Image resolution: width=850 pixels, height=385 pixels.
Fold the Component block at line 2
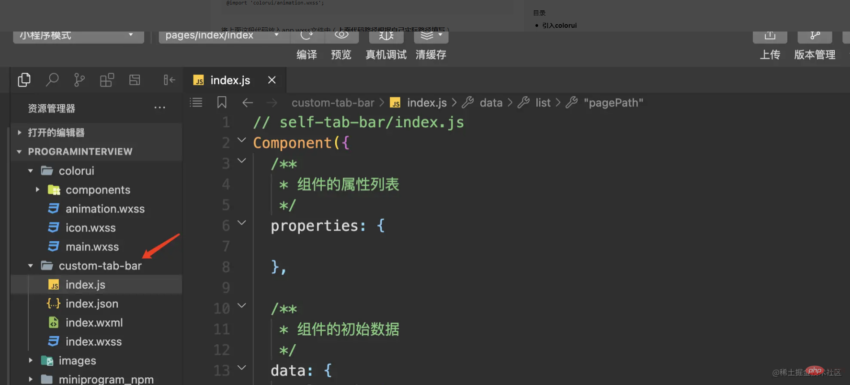(242, 140)
